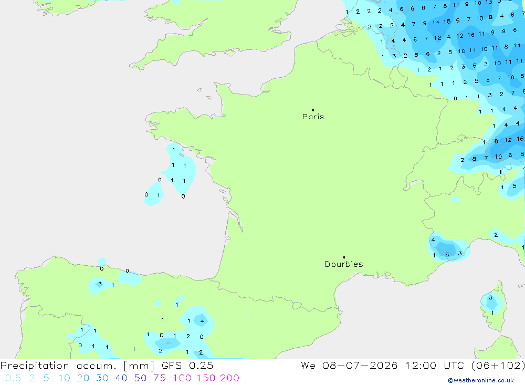
Task: Click legend value 200 in color scale
Action: pyautogui.click(x=230, y=378)
